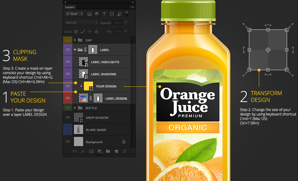Click the BOTTLE group folder icon

coord(80,108)
